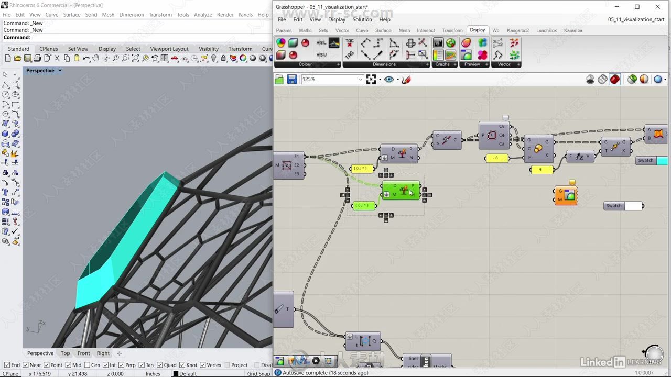Click the green shaded preview icon
This screenshot has height=377, width=671.
pyautogui.click(x=632, y=79)
